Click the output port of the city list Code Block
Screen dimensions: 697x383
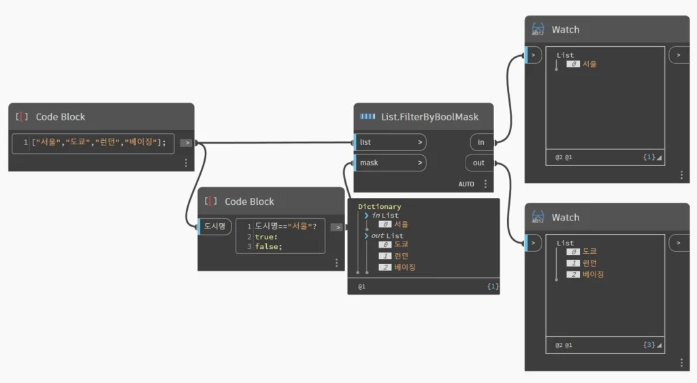187,143
